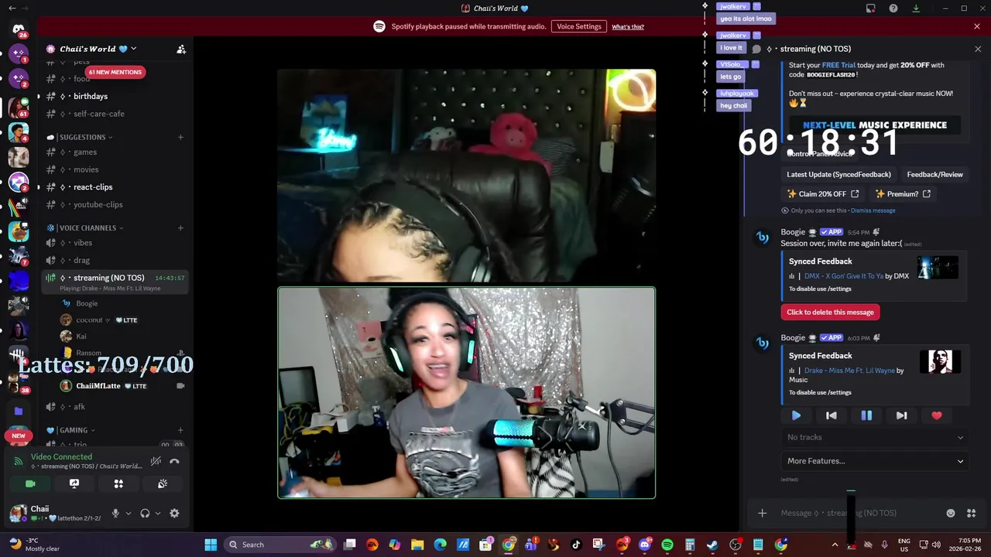Screen dimensions: 991x557
Task: Click Dismiss message link
Action: 873,210
